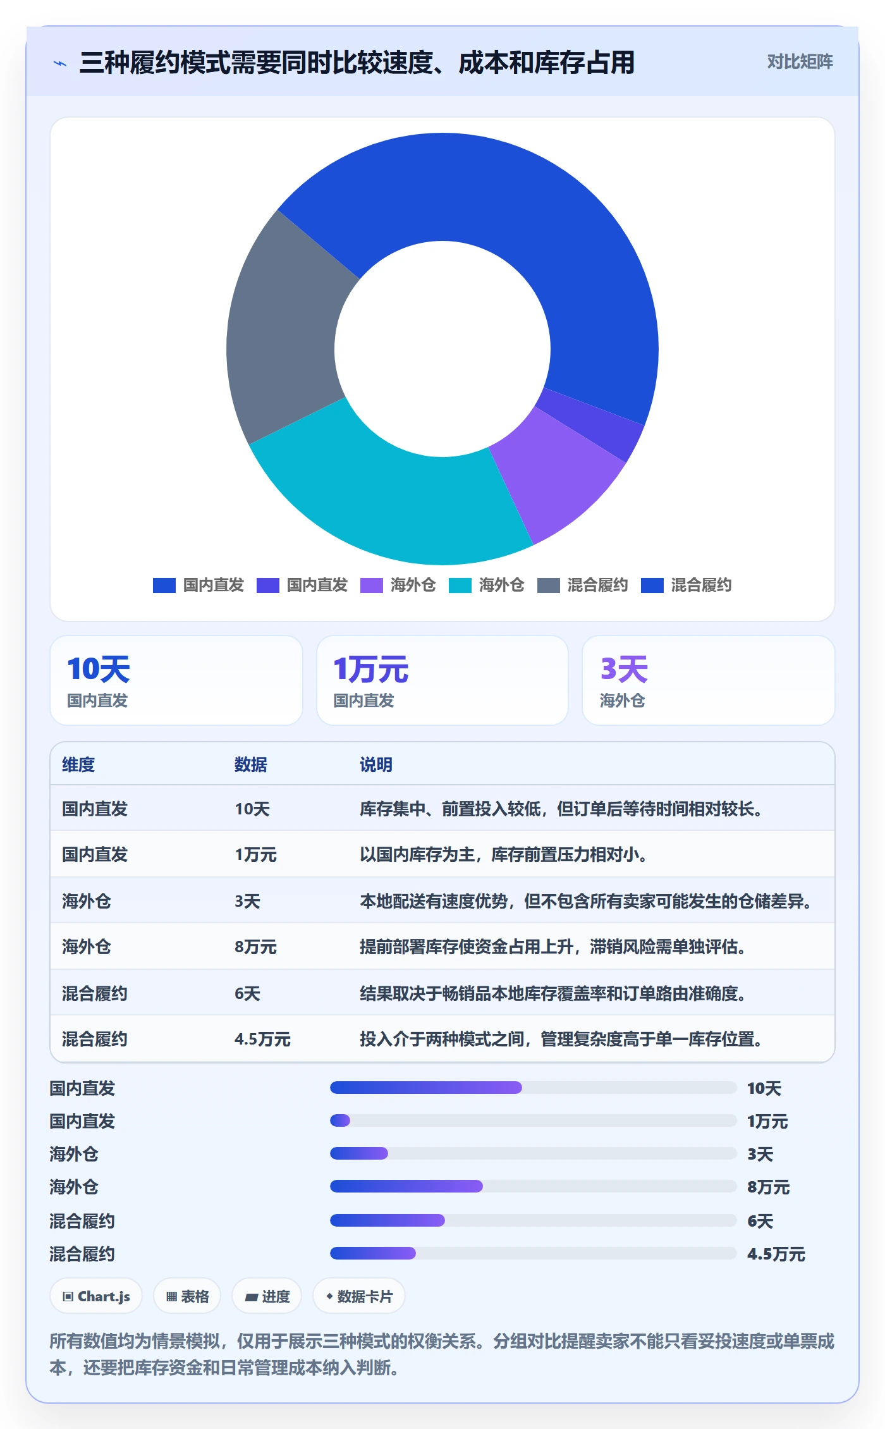Viewport: 885px width, 1429px height.
Task: Toggle the purple 海外仓 legend swatch
Action: pos(372,586)
